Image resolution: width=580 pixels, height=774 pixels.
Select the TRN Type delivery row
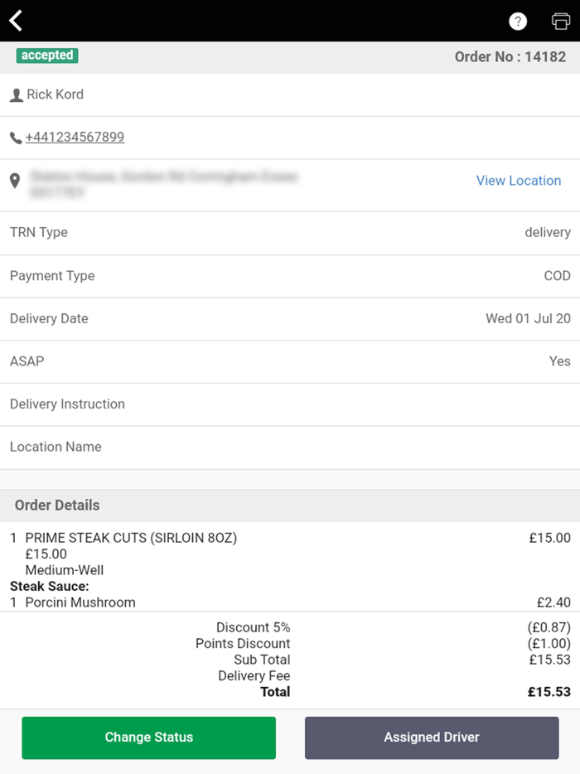pyautogui.click(x=290, y=232)
